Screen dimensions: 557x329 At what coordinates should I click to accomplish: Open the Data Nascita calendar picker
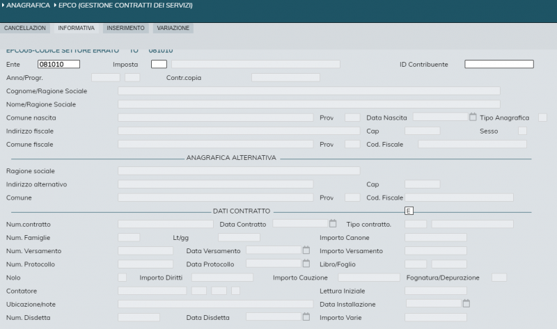[473, 117]
